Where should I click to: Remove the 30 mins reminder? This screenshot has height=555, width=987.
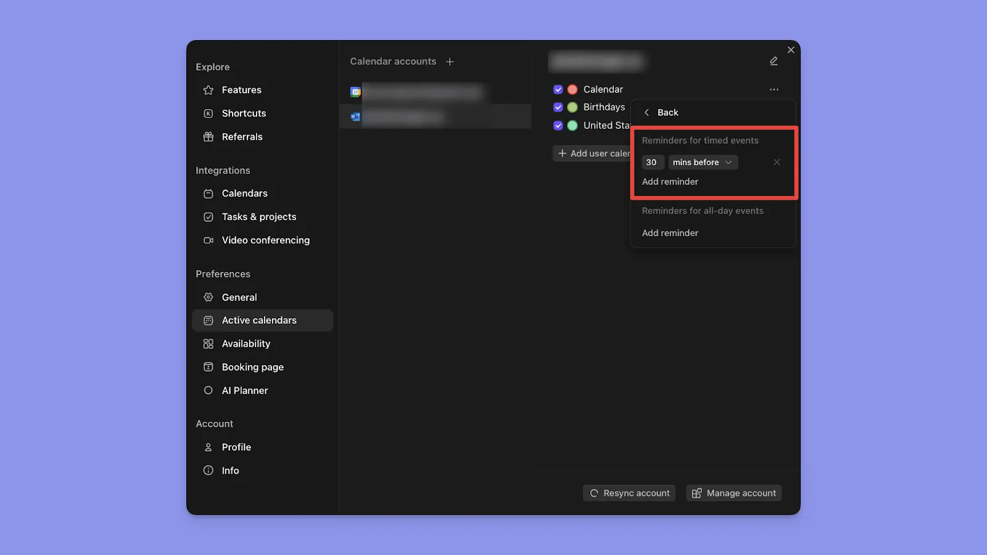(x=777, y=162)
